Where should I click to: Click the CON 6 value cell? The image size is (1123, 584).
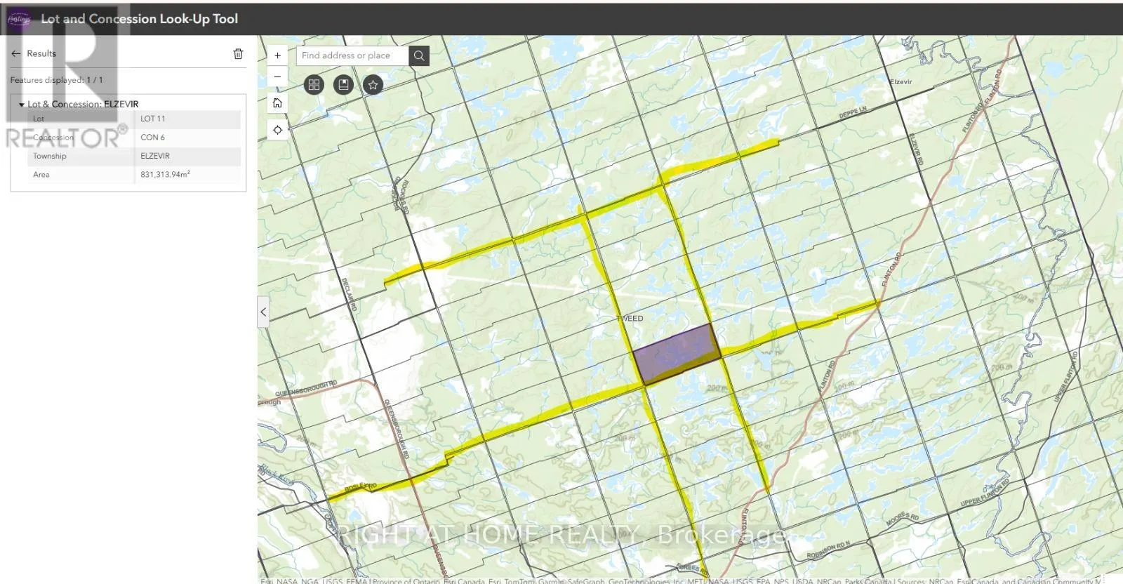[x=187, y=138]
